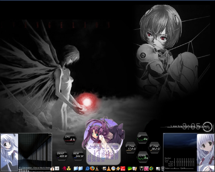Image resolution: width=215 pixels, height=172 pixels.
Task: Open the trash bin in dock
Action: 163,168
